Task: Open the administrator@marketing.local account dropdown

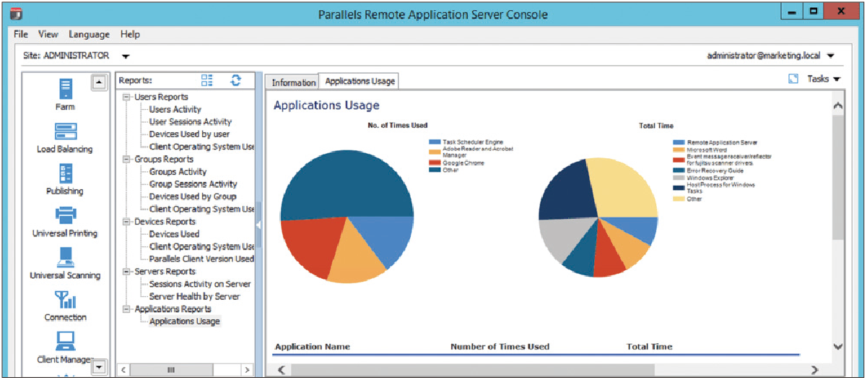Action: coord(830,56)
